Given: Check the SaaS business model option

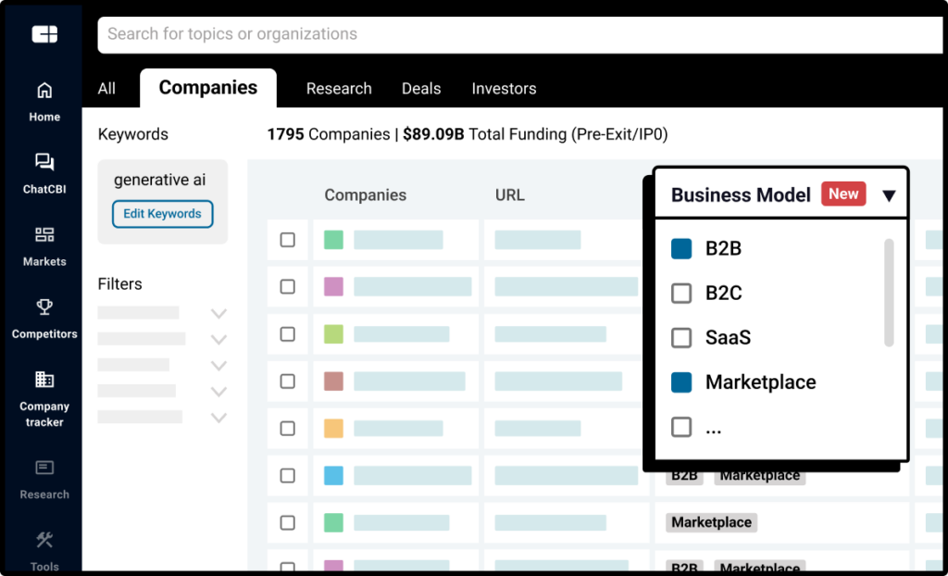Looking at the screenshot, I should 681,338.
